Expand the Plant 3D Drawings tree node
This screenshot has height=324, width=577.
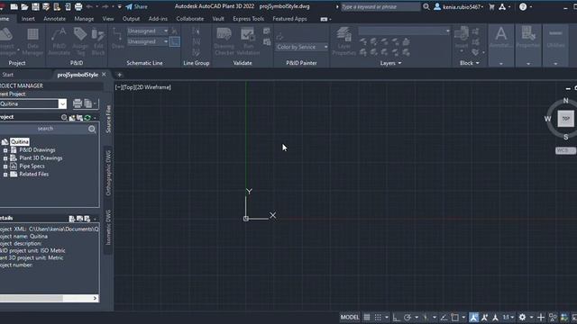[5, 158]
